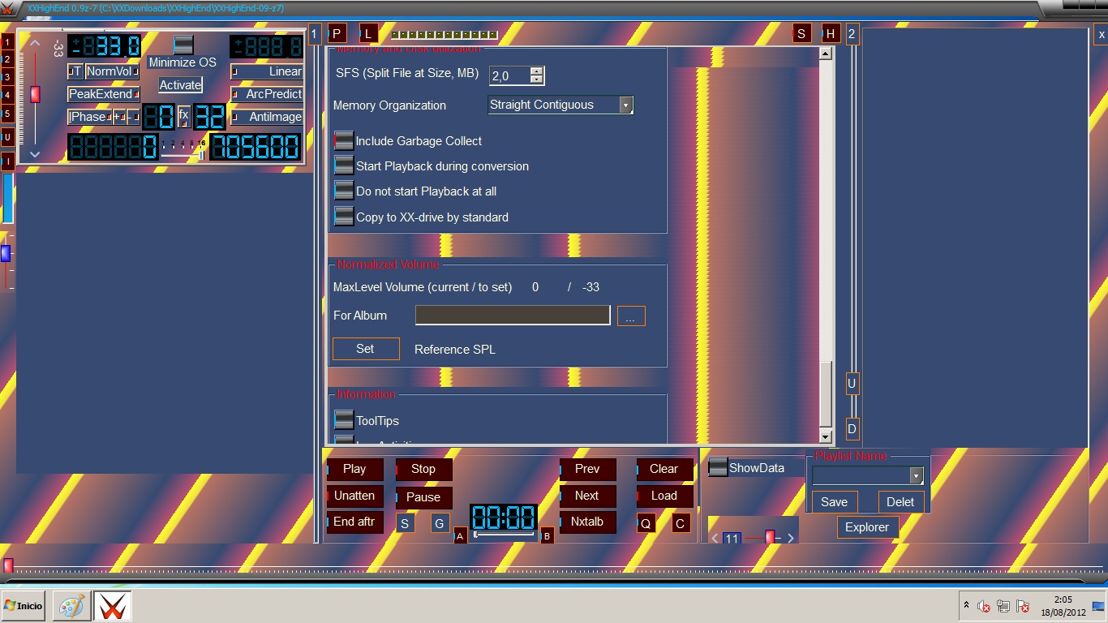Click the P button in the top strip
Screen dimensions: 1108x623
pos(337,33)
